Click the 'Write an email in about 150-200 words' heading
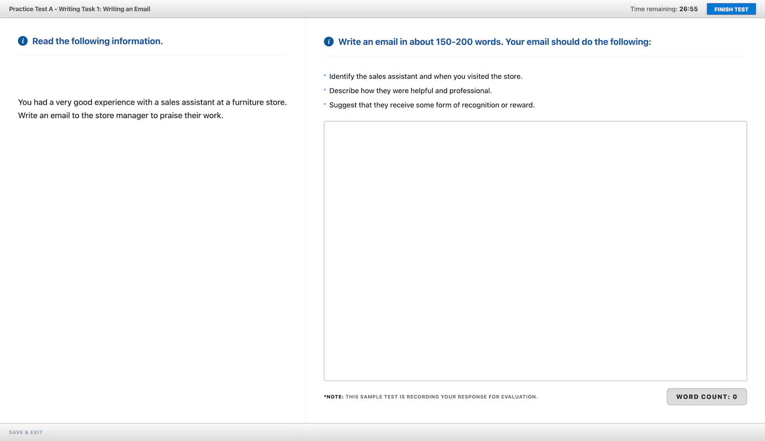The image size is (765, 441). (x=495, y=42)
